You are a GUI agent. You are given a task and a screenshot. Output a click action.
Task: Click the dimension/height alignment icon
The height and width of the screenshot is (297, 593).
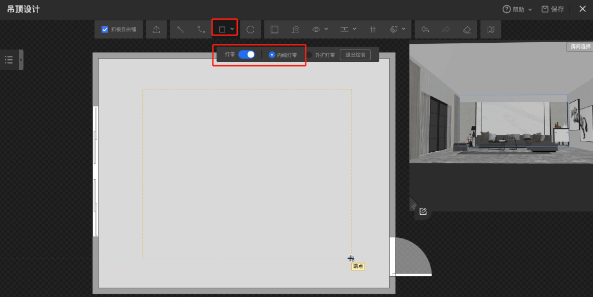[344, 30]
